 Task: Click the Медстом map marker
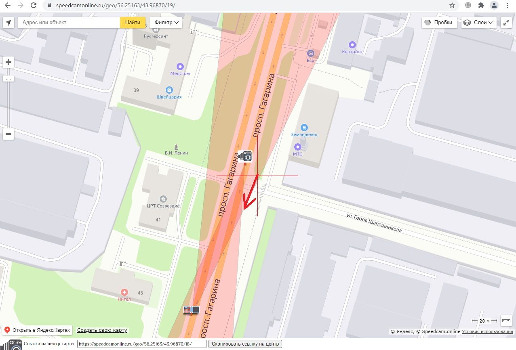coord(180,67)
